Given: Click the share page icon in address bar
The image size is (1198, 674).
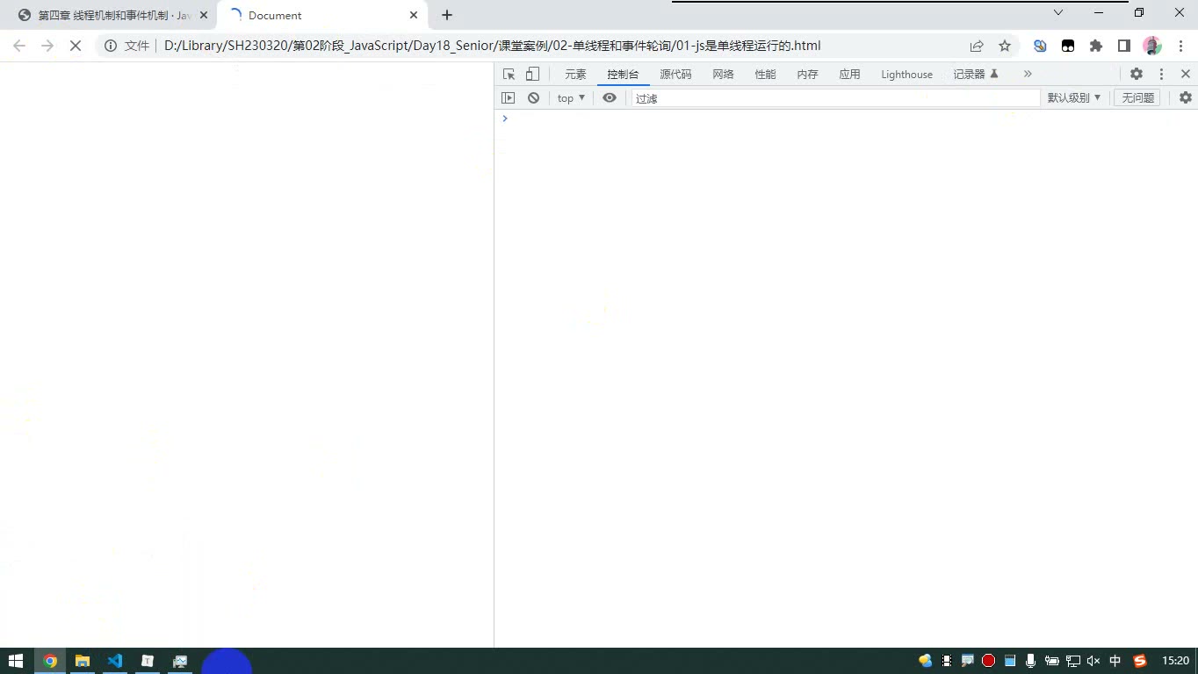Looking at the screenshot, I should (977, 46).
